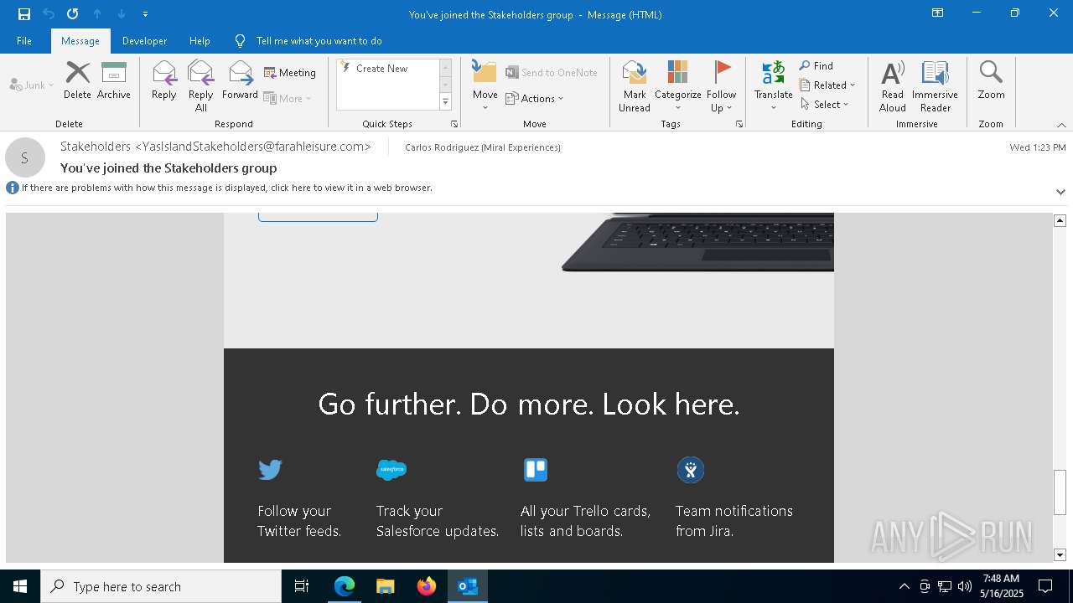Delete this message
The image size is (1073, 603).
77,80
